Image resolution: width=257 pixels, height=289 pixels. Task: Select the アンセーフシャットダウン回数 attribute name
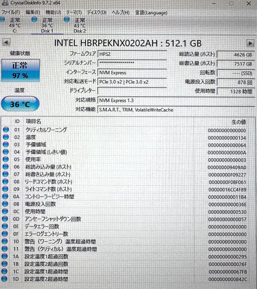[x=53, y=219]
